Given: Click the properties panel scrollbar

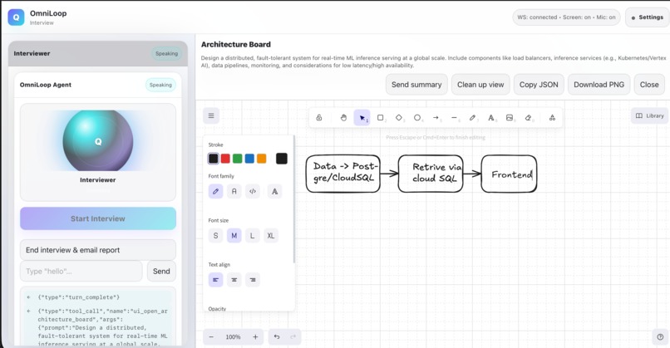Looking at the screenshot, I should pos(294,199).
